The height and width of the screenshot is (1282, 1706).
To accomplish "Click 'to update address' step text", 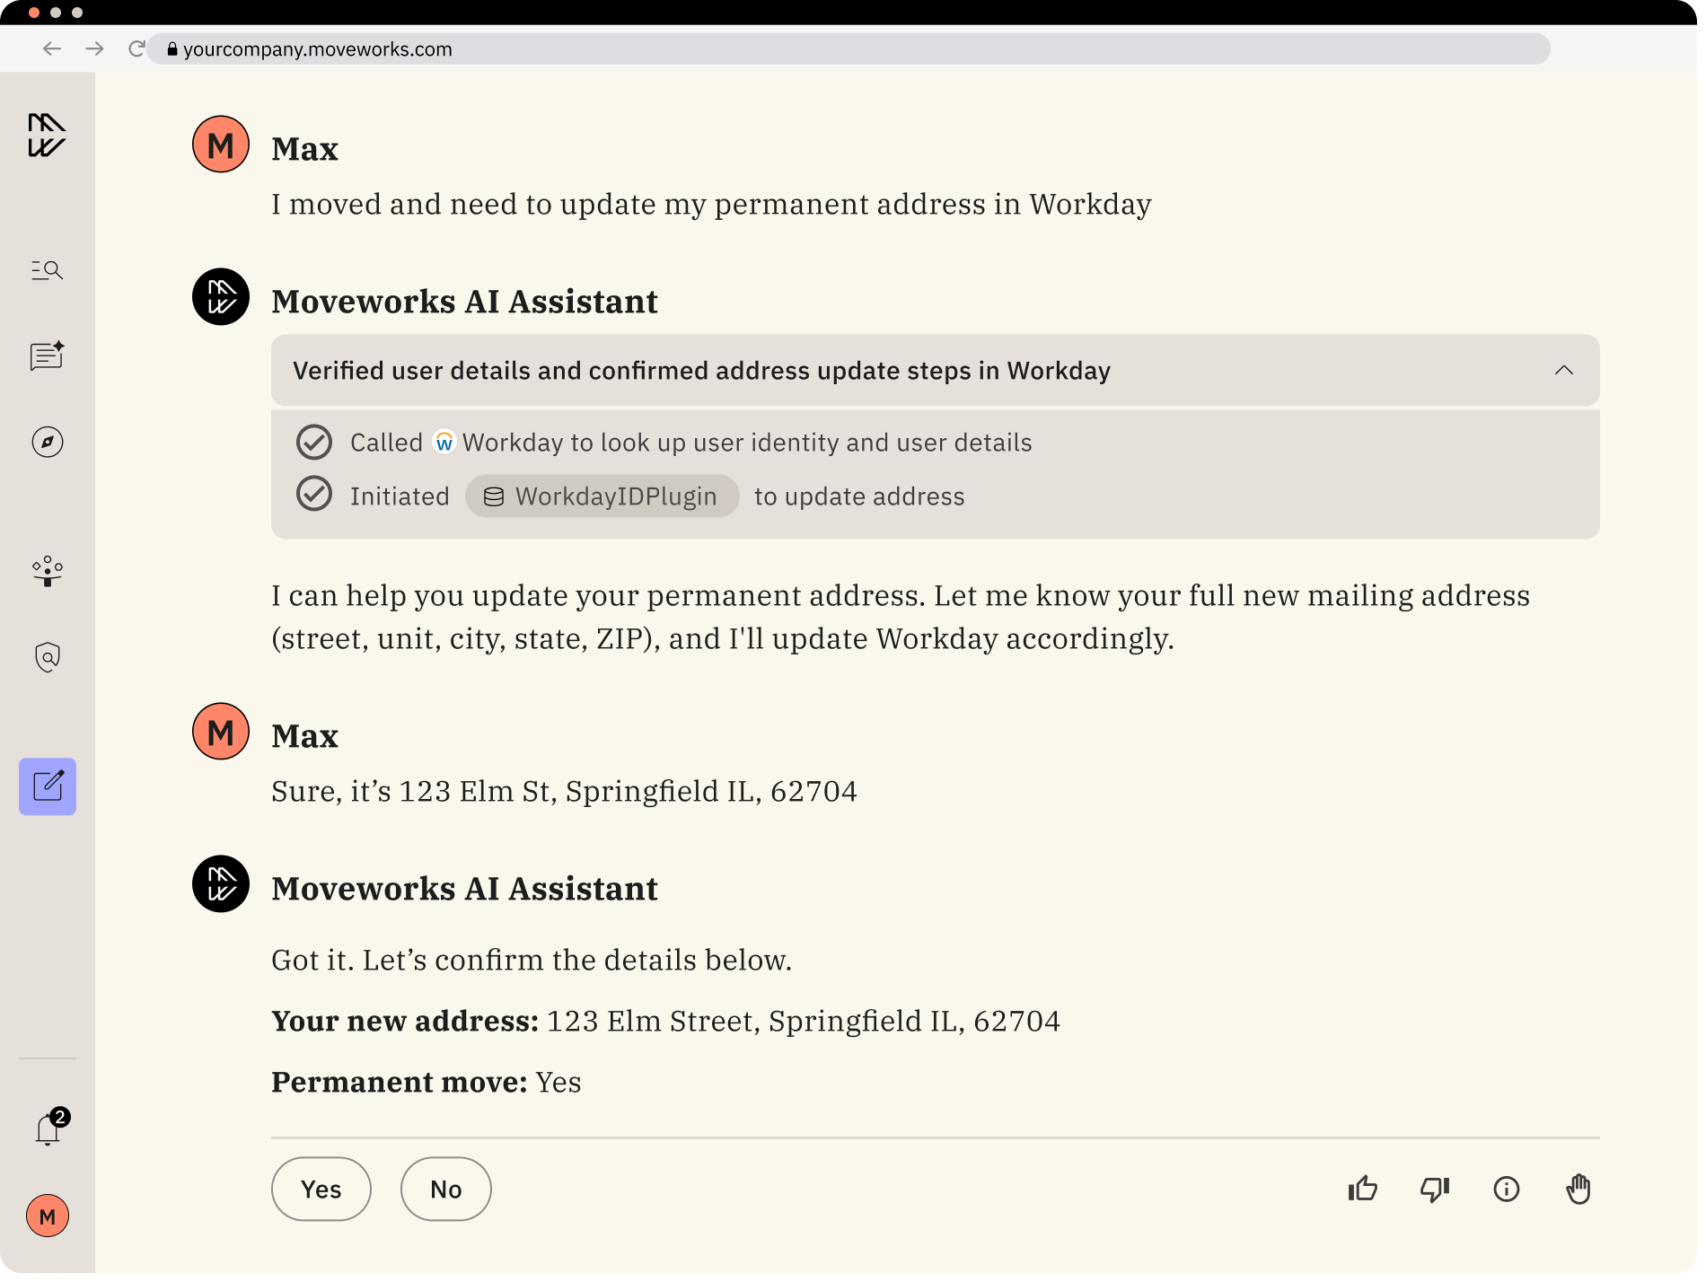I will tap(859, 496).
